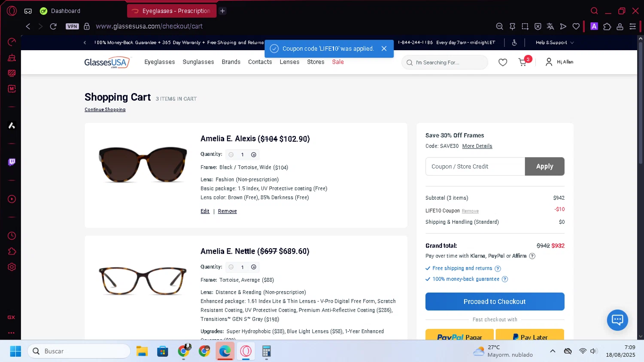Open the Stores menu item
This screenshot has width=644, height=362.
(x=316, y=62)
